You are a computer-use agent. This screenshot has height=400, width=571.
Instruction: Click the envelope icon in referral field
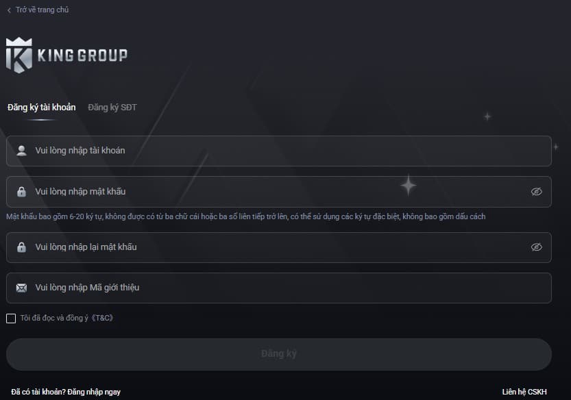(x=21, y=288)
